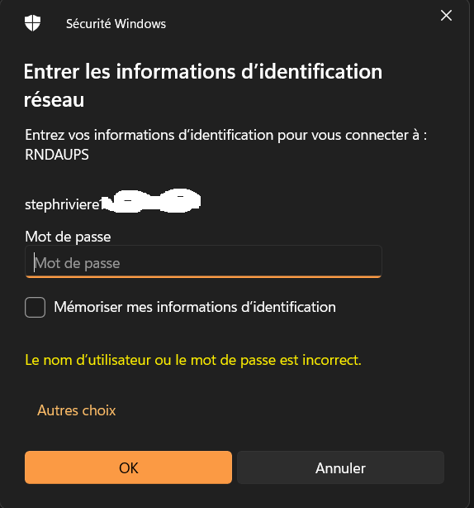Select the stephriviere username text

tap(64, 204)
